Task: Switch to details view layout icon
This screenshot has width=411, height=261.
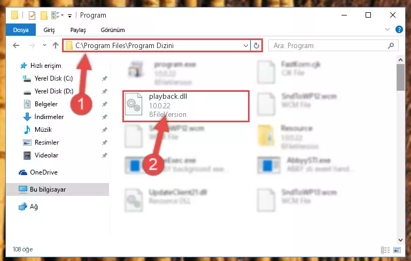Action: click(385, 250)
